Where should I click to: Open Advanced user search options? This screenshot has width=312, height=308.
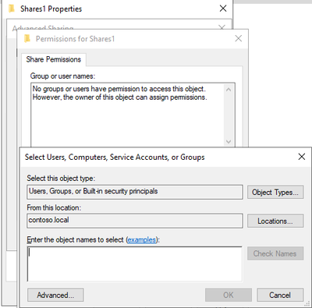pyautogui.click(x=55, y=295)
